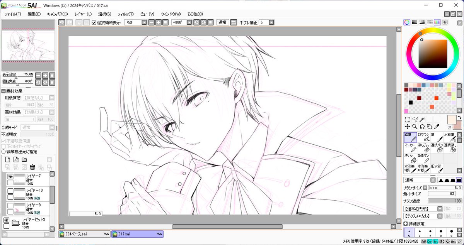Open brush blend mode 通常 dropdown
This screenshot has width=464, height=245.
coord(433,180)
